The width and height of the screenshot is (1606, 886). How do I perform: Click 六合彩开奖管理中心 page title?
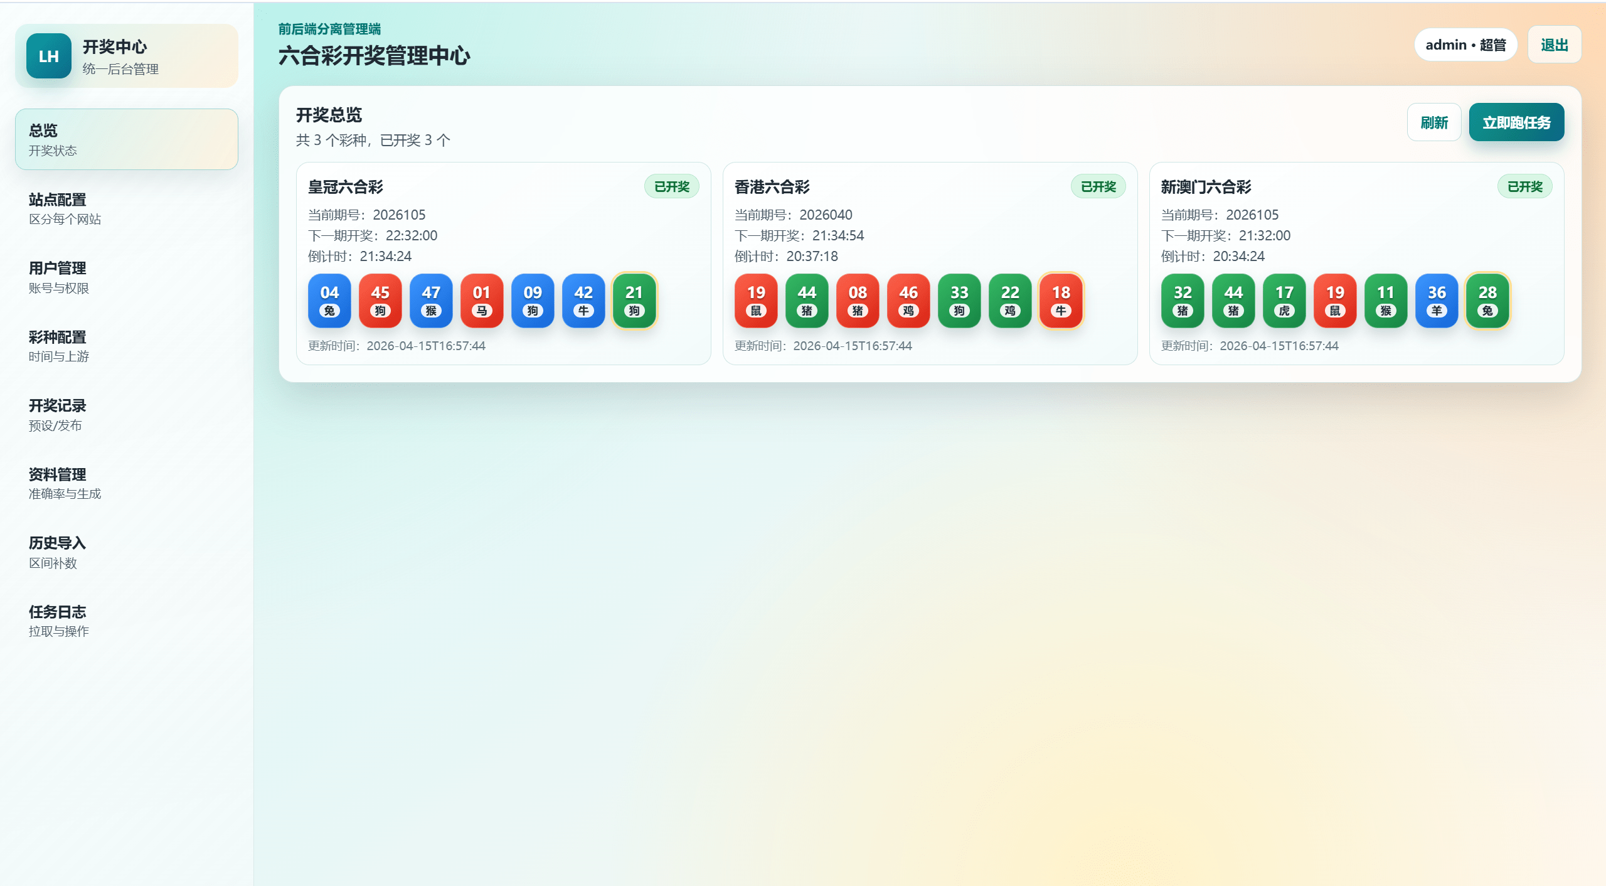pyautogui.click(x=375, y=56)
